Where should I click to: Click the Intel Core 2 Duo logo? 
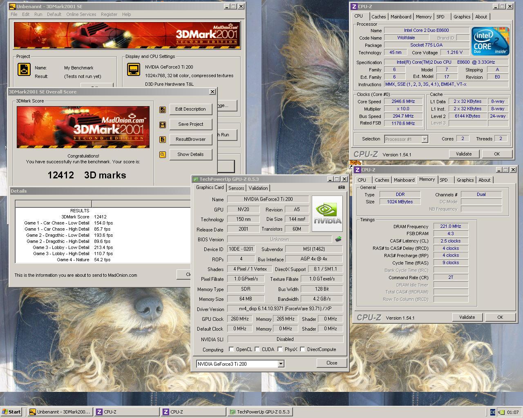[490, 41]
